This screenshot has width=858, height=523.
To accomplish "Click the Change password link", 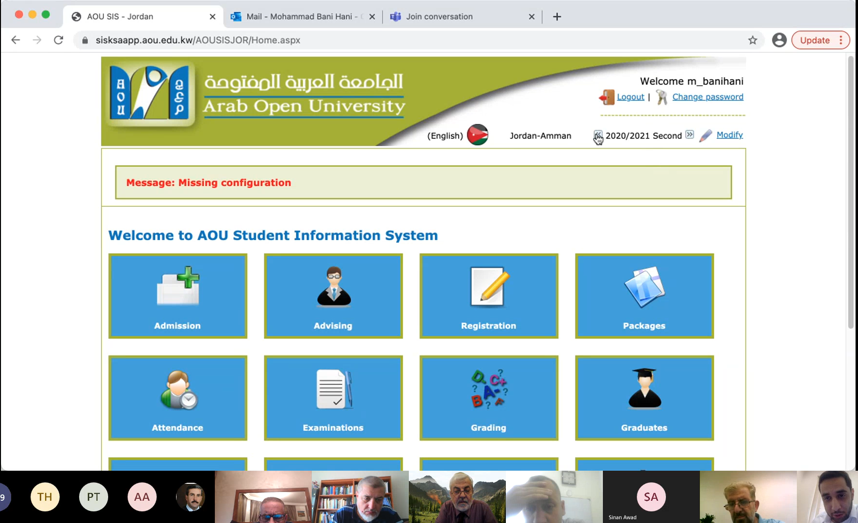I will click(708, 97).
